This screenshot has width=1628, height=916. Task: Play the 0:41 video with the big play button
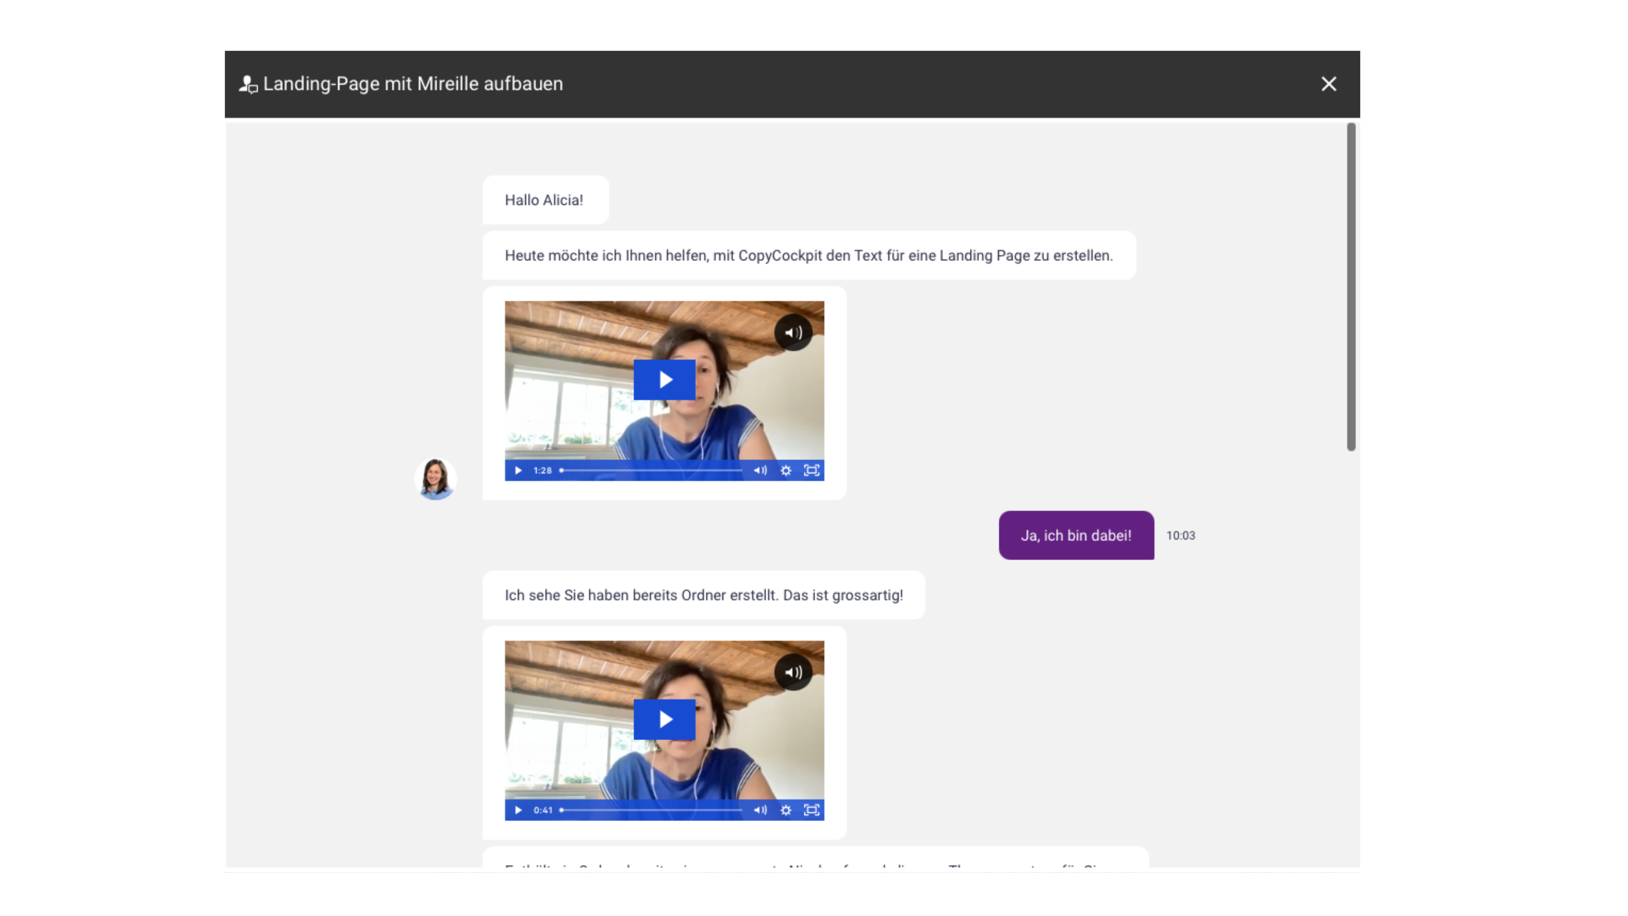pyautogui.click(x=664, y=720)
